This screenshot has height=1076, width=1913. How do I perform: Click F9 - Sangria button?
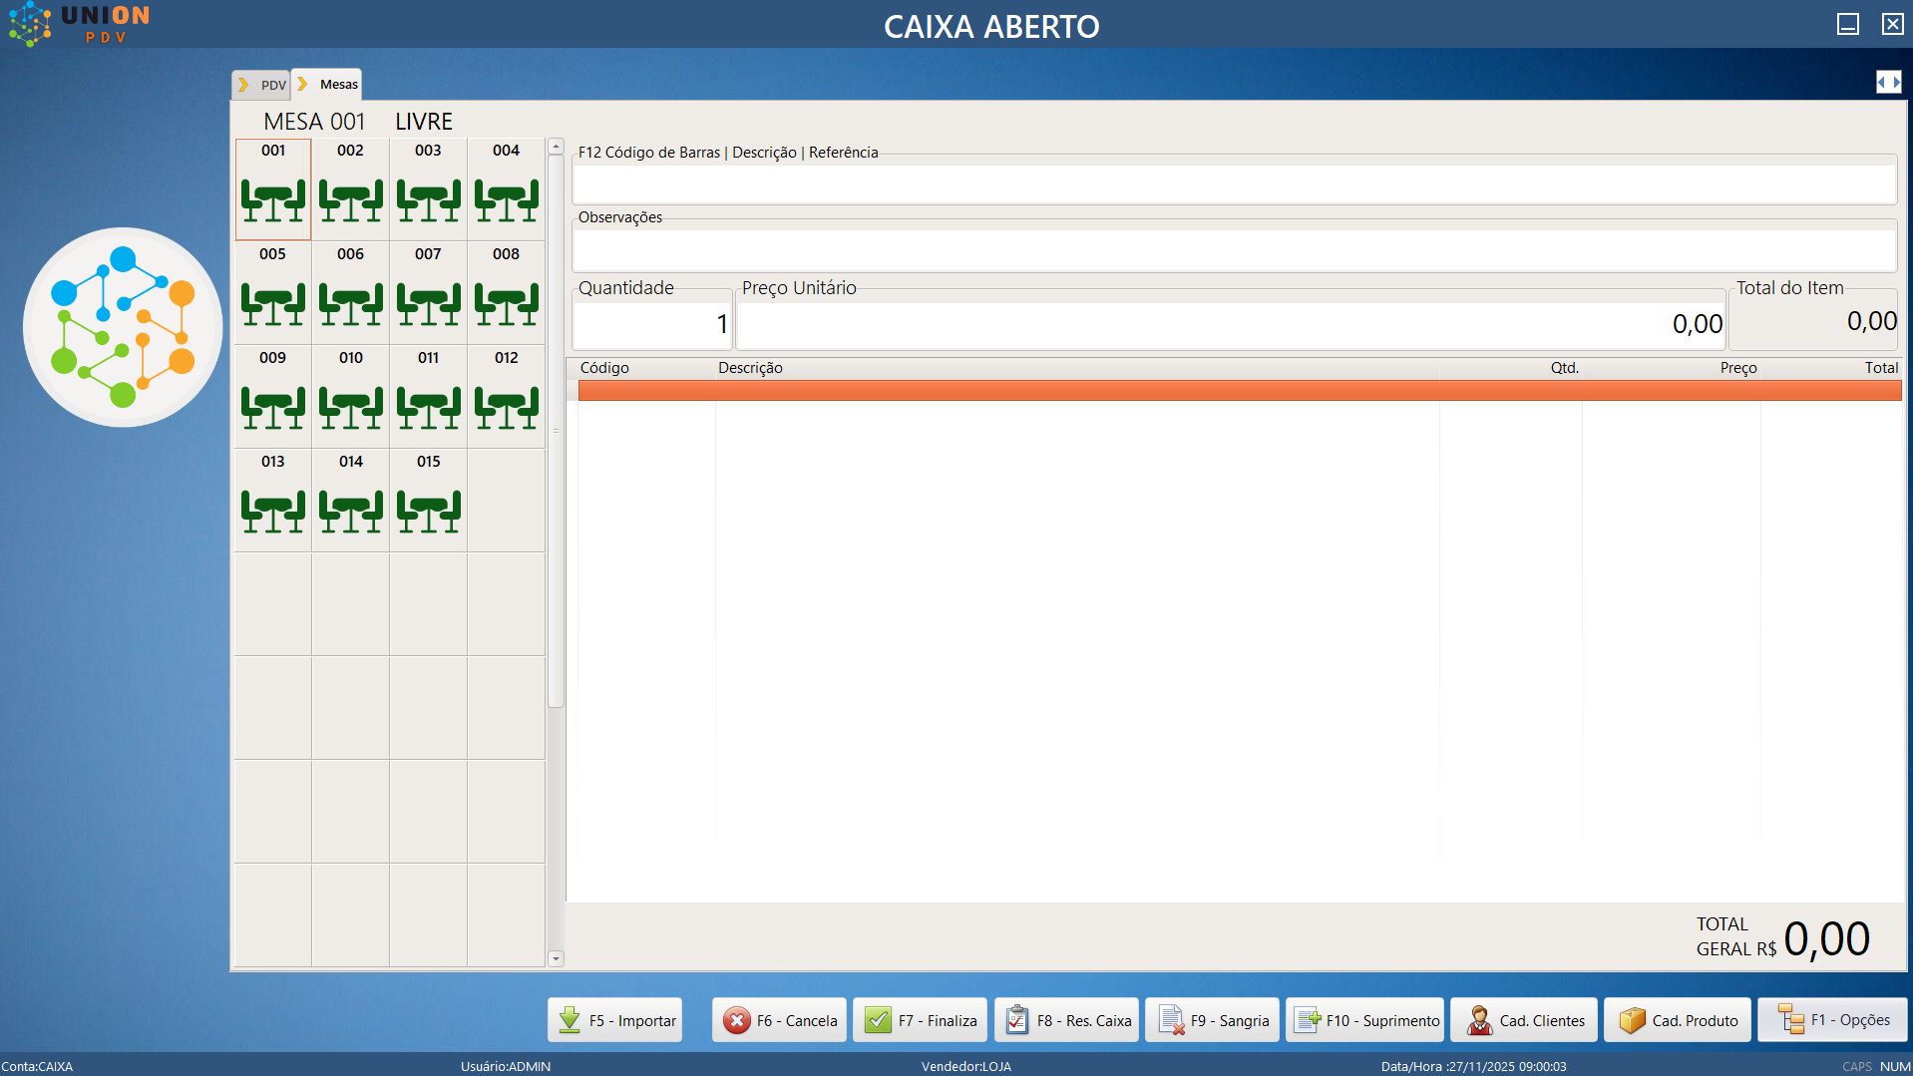pyautogui.click(x=1211, y=1020)
